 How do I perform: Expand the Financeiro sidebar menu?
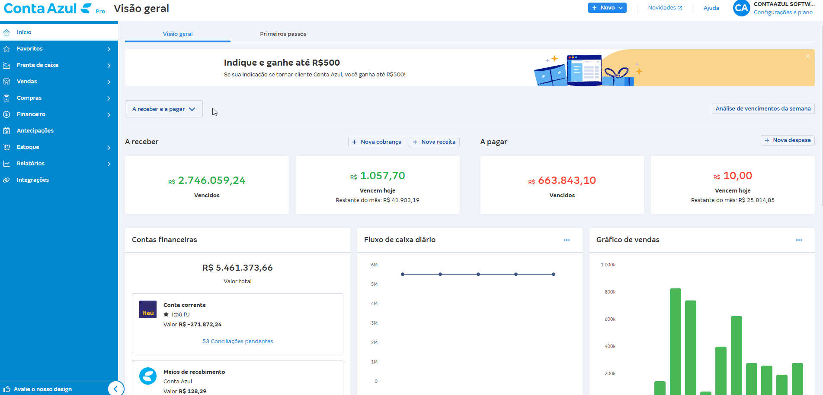click(109, 114)
